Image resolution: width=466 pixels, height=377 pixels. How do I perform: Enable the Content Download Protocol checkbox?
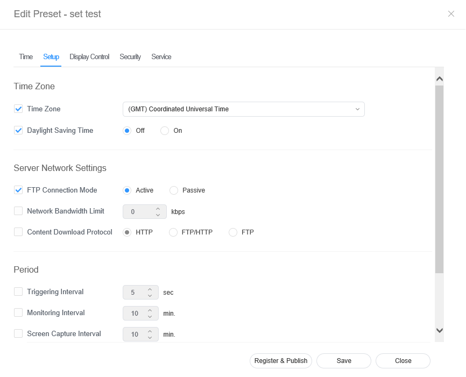point(18,232)
